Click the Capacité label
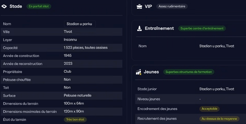 pos(10,48)
